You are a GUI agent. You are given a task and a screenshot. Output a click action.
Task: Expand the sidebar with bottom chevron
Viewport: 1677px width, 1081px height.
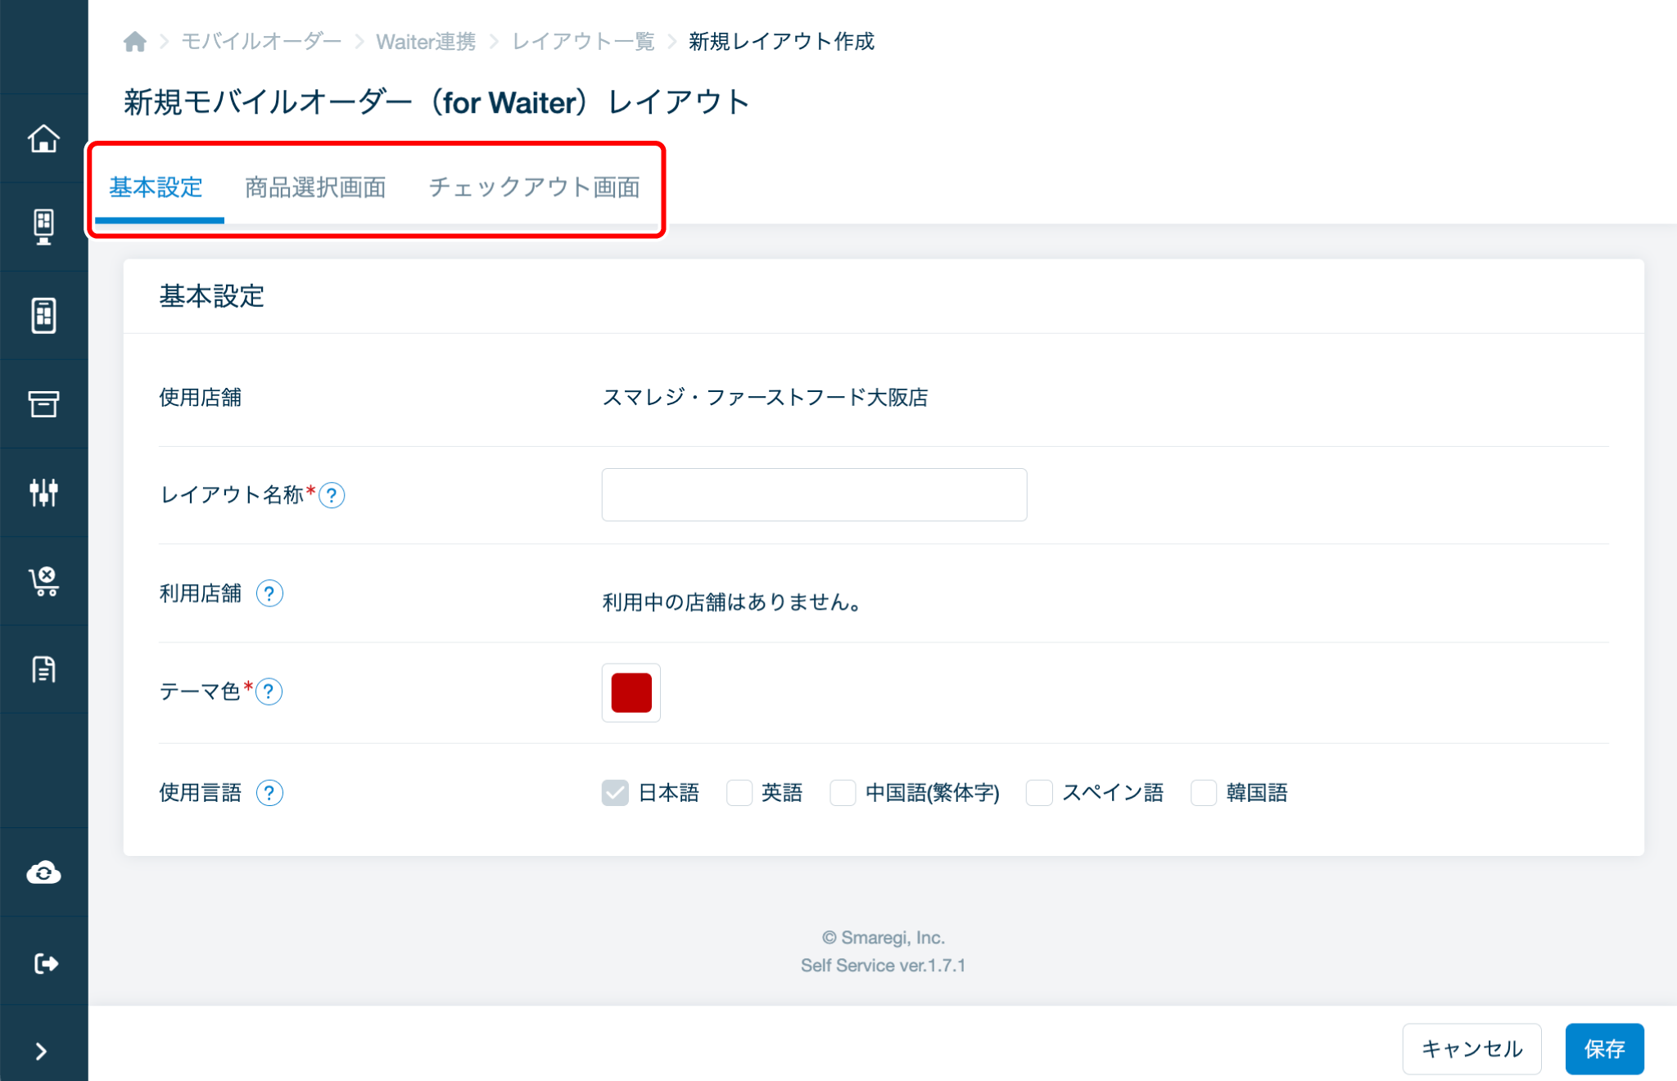tap(41, 1051)
